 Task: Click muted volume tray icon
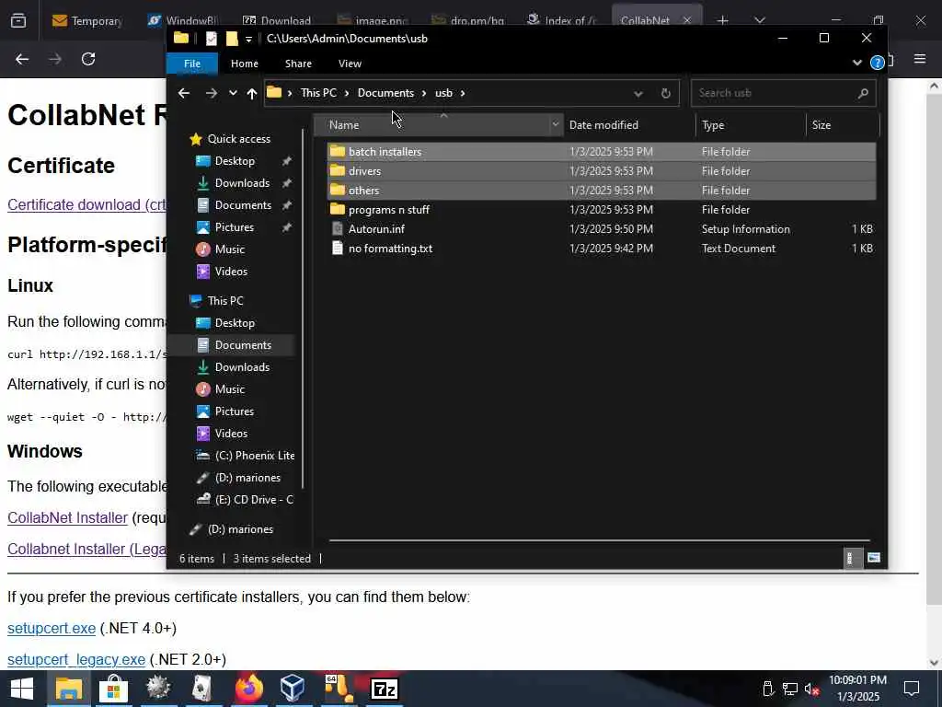811,689
